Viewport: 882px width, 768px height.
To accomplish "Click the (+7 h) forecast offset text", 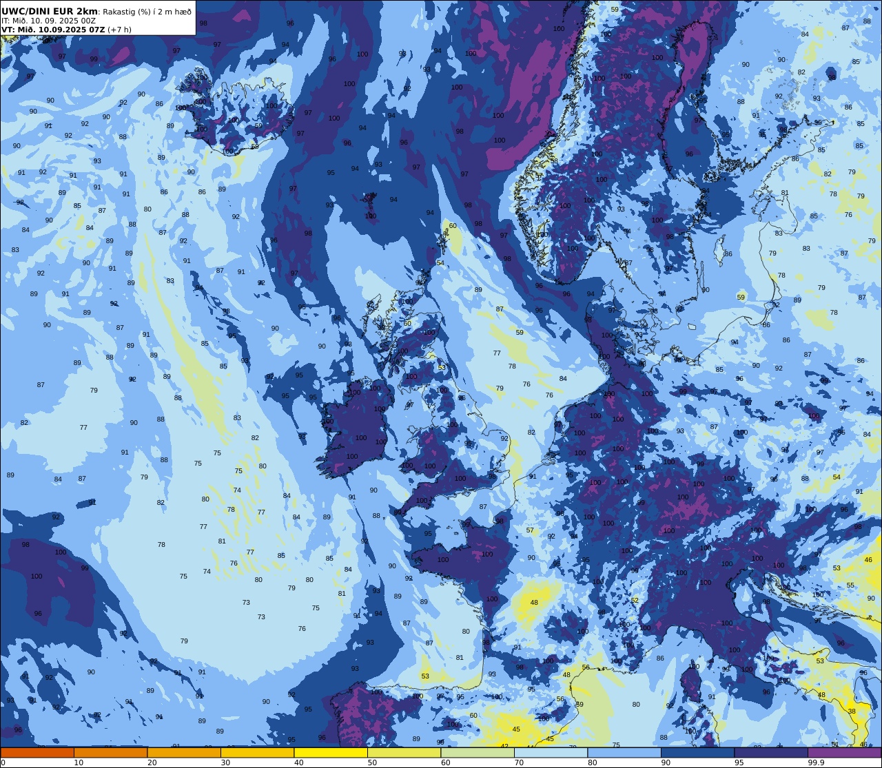I will [x=119, y=30].
